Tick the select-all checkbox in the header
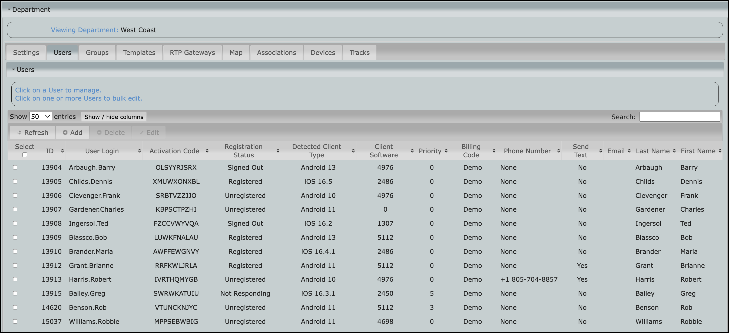This screenshot has width=729, height=333. click(25, 155)
